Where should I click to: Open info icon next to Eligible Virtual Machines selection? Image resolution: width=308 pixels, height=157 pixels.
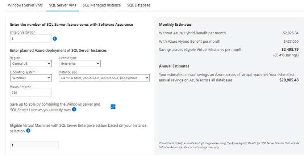pos(28,131)
